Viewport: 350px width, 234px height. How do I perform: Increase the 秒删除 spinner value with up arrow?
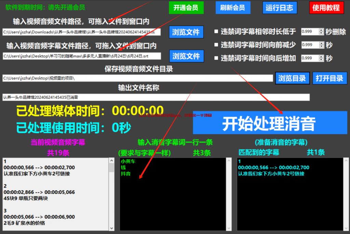point(321,30)
